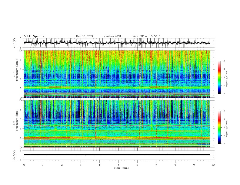This screenshot has height=185, width=240.
Task: Click the "Time (min)" axis label
Action: [x=121, y=168]
